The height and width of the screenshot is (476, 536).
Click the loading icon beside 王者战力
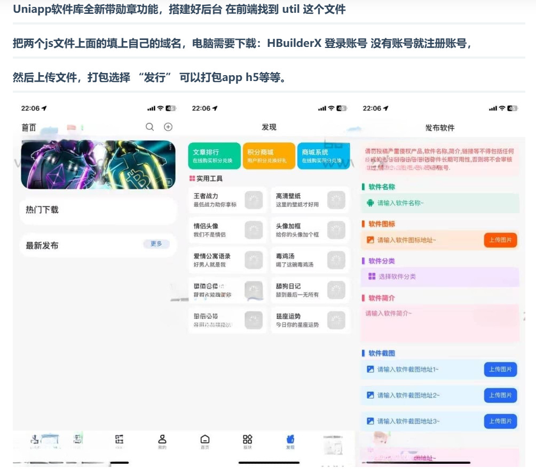[254, 200]
